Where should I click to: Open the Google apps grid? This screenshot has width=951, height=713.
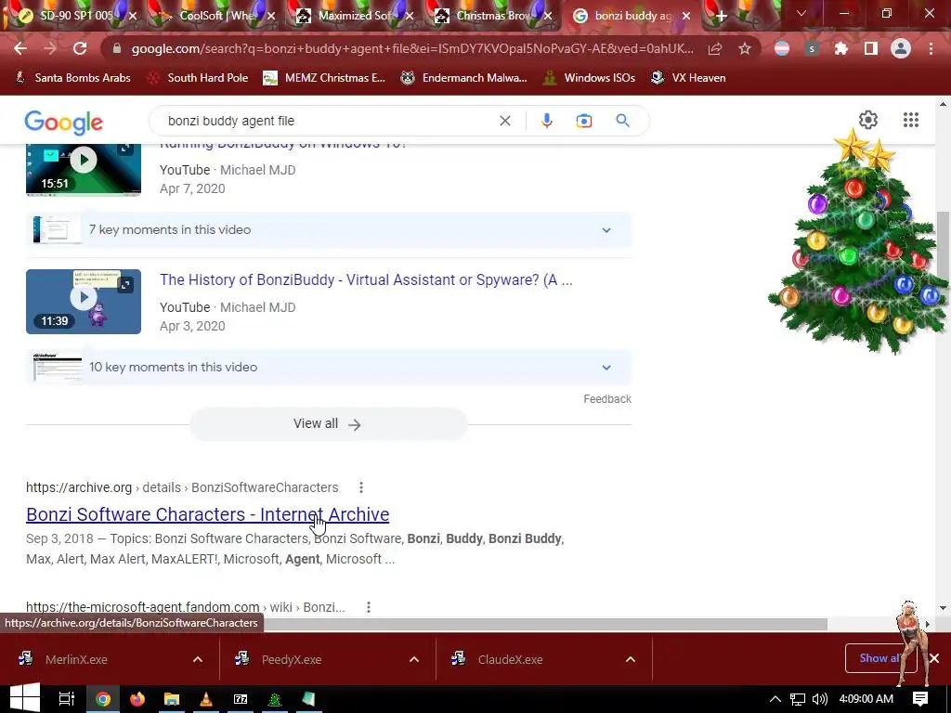pyautogui.click(x=911, y=120)
